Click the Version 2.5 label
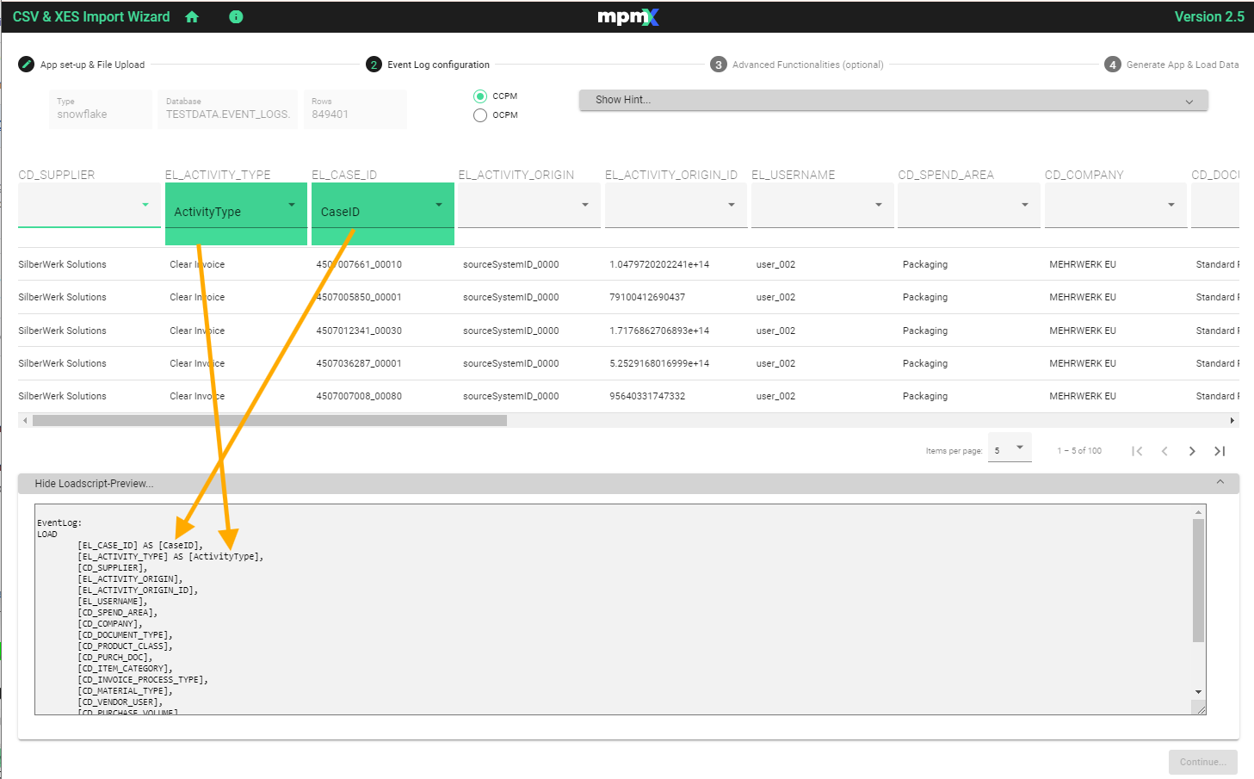The image size is (1254, 779). [1209, 17]
